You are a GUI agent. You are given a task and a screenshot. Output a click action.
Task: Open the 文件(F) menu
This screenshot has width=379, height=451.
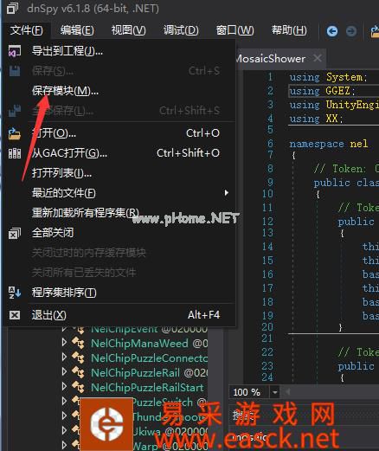pos(26,30)
